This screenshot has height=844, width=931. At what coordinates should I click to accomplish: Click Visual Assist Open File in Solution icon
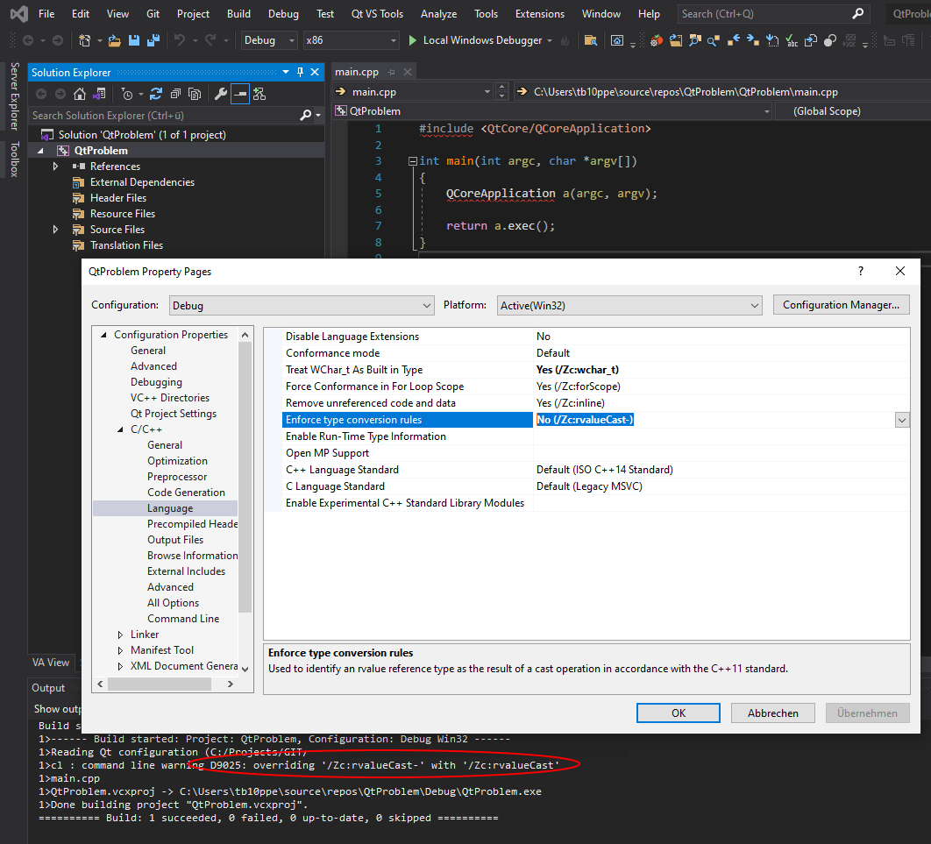tap(676, 40)
